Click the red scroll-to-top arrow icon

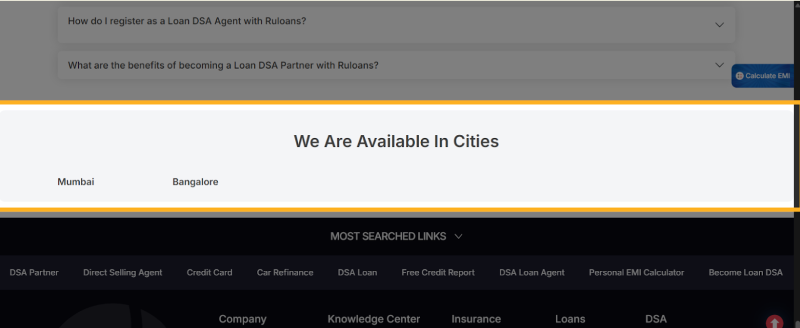coord(774,322)
